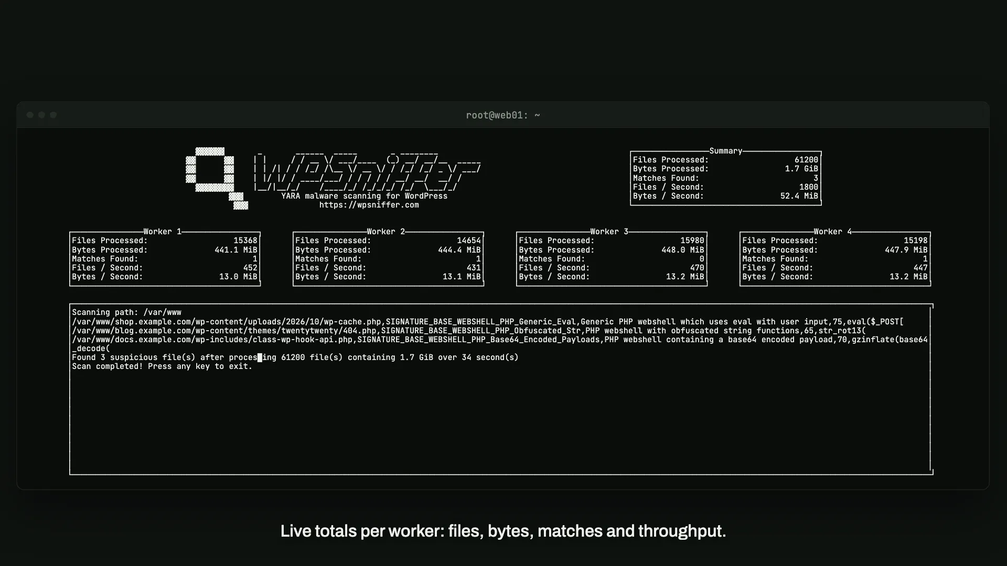Viewport: 1007px width, 566px height.
Task: Click Worker 2 files processed value 14654
Action: [x=469, y=241]
